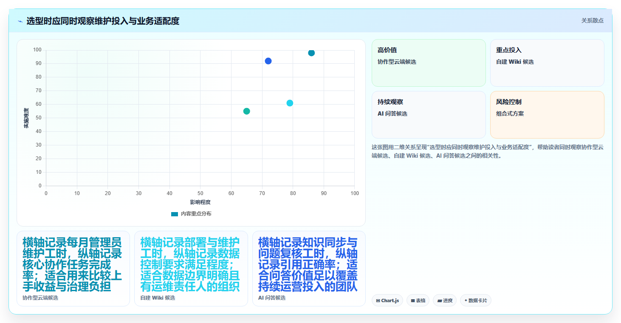The image size is (621, 323).
Task: Select the dark teal data point near the chart top
Action: (311, 53)
